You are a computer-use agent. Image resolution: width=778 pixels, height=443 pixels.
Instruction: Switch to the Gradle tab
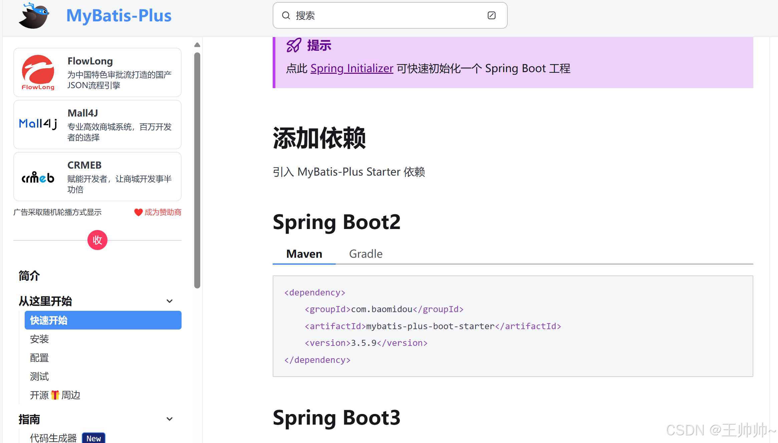point(366,254)
